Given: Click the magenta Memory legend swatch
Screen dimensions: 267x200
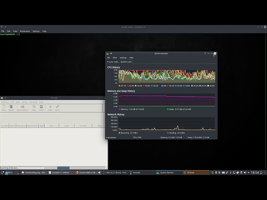Looking at the screenshot, I should (x=120, y=109).
